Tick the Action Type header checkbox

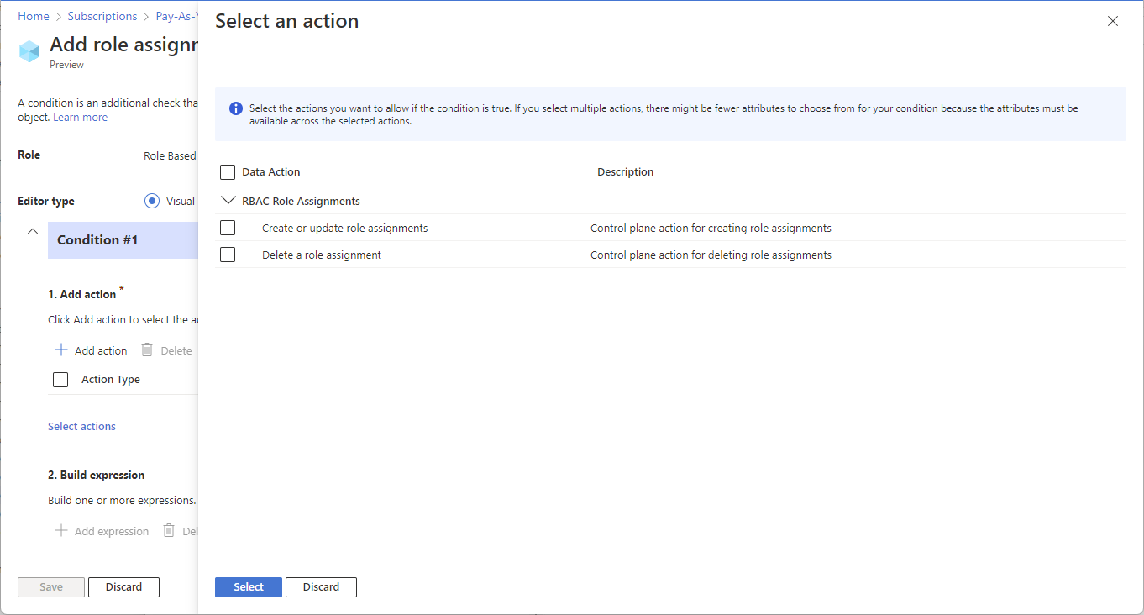tap(60, 380)
